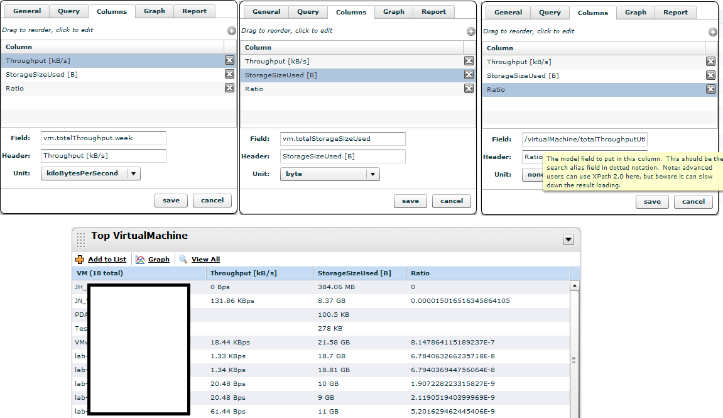This screenshot has width=723, height=418.
Task: Open the byte unit dropdown
Action: pos(373,174)
